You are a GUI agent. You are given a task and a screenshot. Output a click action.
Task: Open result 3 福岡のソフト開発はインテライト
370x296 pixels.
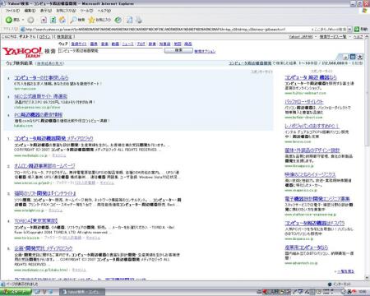[45, 193]
